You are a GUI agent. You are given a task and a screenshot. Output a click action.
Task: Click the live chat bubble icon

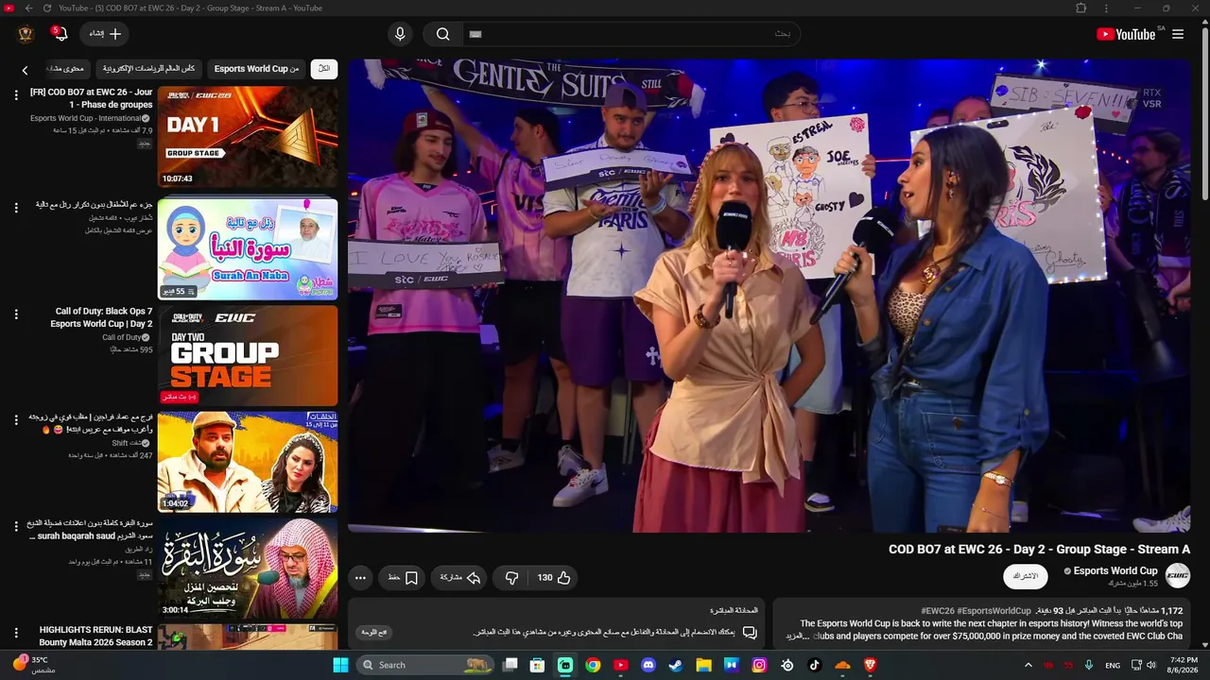[x=750, y=633]
